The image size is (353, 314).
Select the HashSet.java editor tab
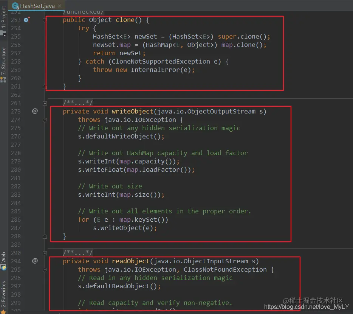36,6
